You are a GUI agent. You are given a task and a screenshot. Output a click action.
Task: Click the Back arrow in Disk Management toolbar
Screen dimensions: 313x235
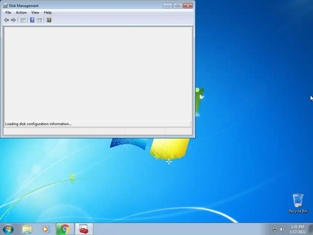6,20
